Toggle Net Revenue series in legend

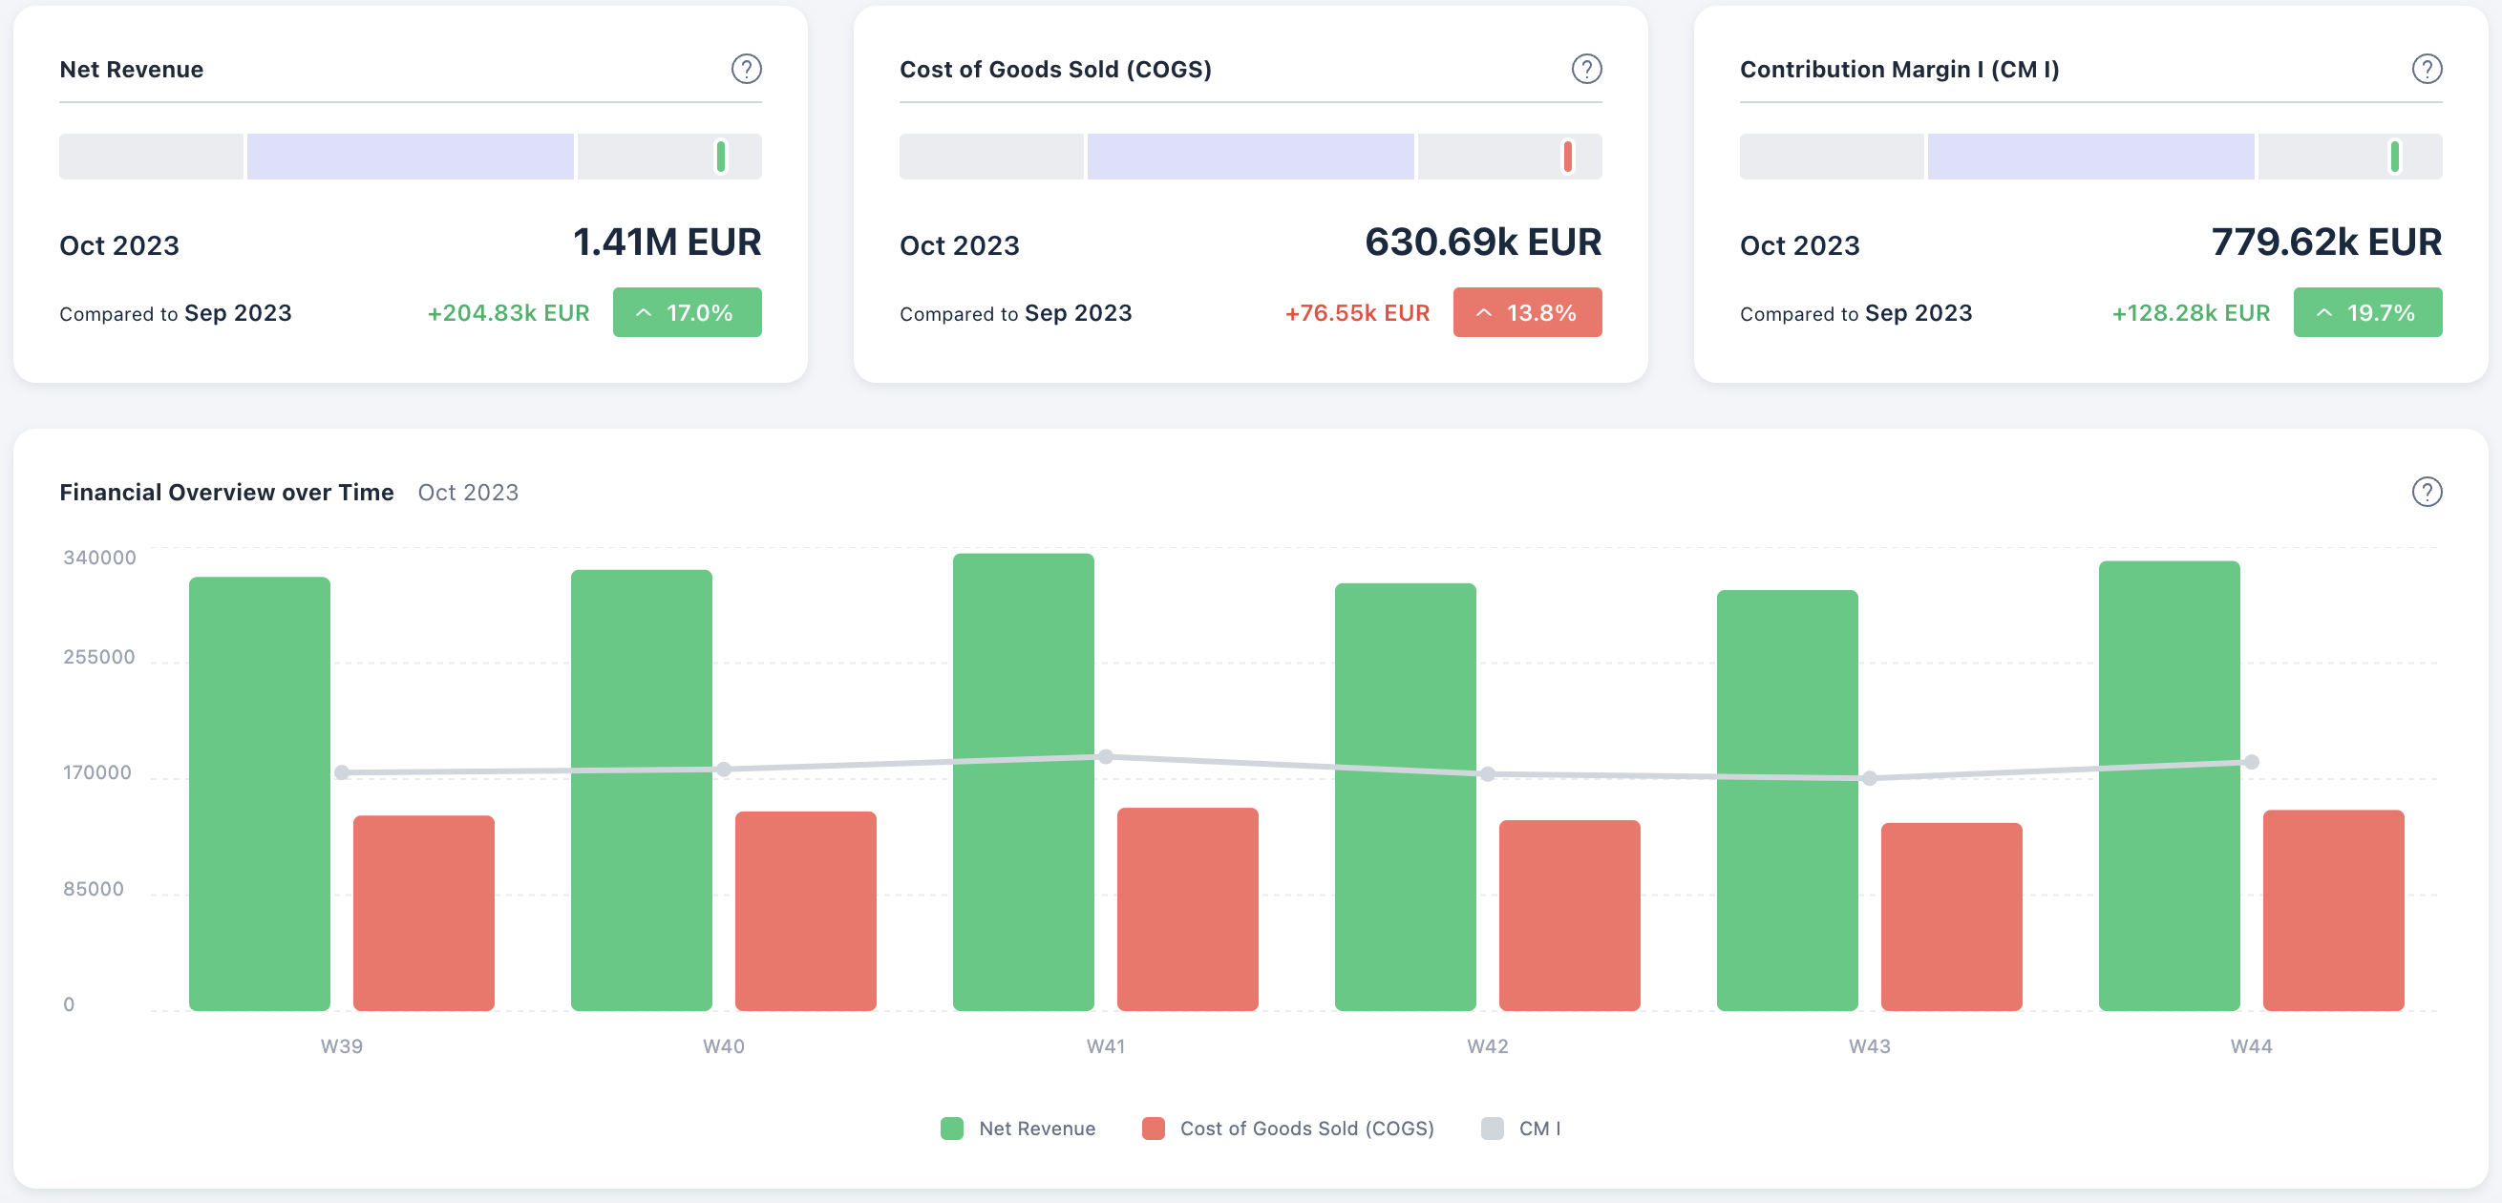click(1018, 1129)
